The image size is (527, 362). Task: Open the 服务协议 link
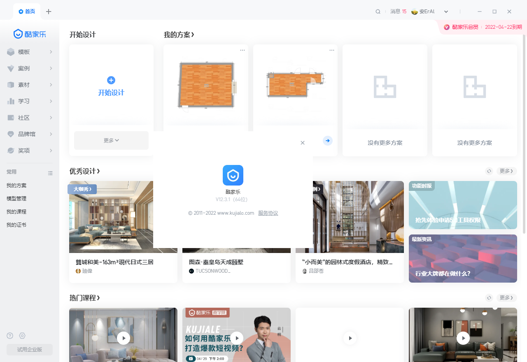(x=268, y=213)
